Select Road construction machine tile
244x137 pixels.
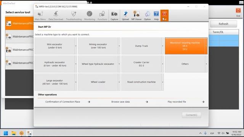coord(141,82)
